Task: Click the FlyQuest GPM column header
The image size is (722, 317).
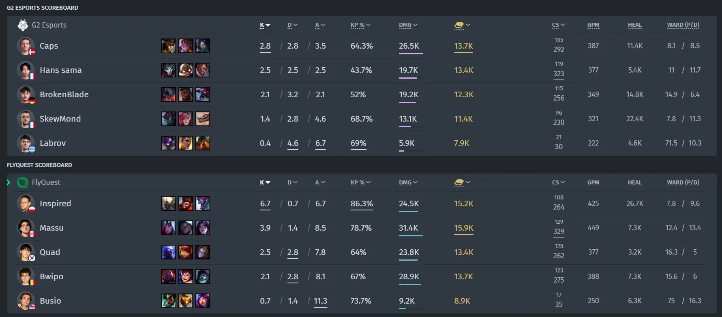Action: pyautogui.click(x=593, y=182)
